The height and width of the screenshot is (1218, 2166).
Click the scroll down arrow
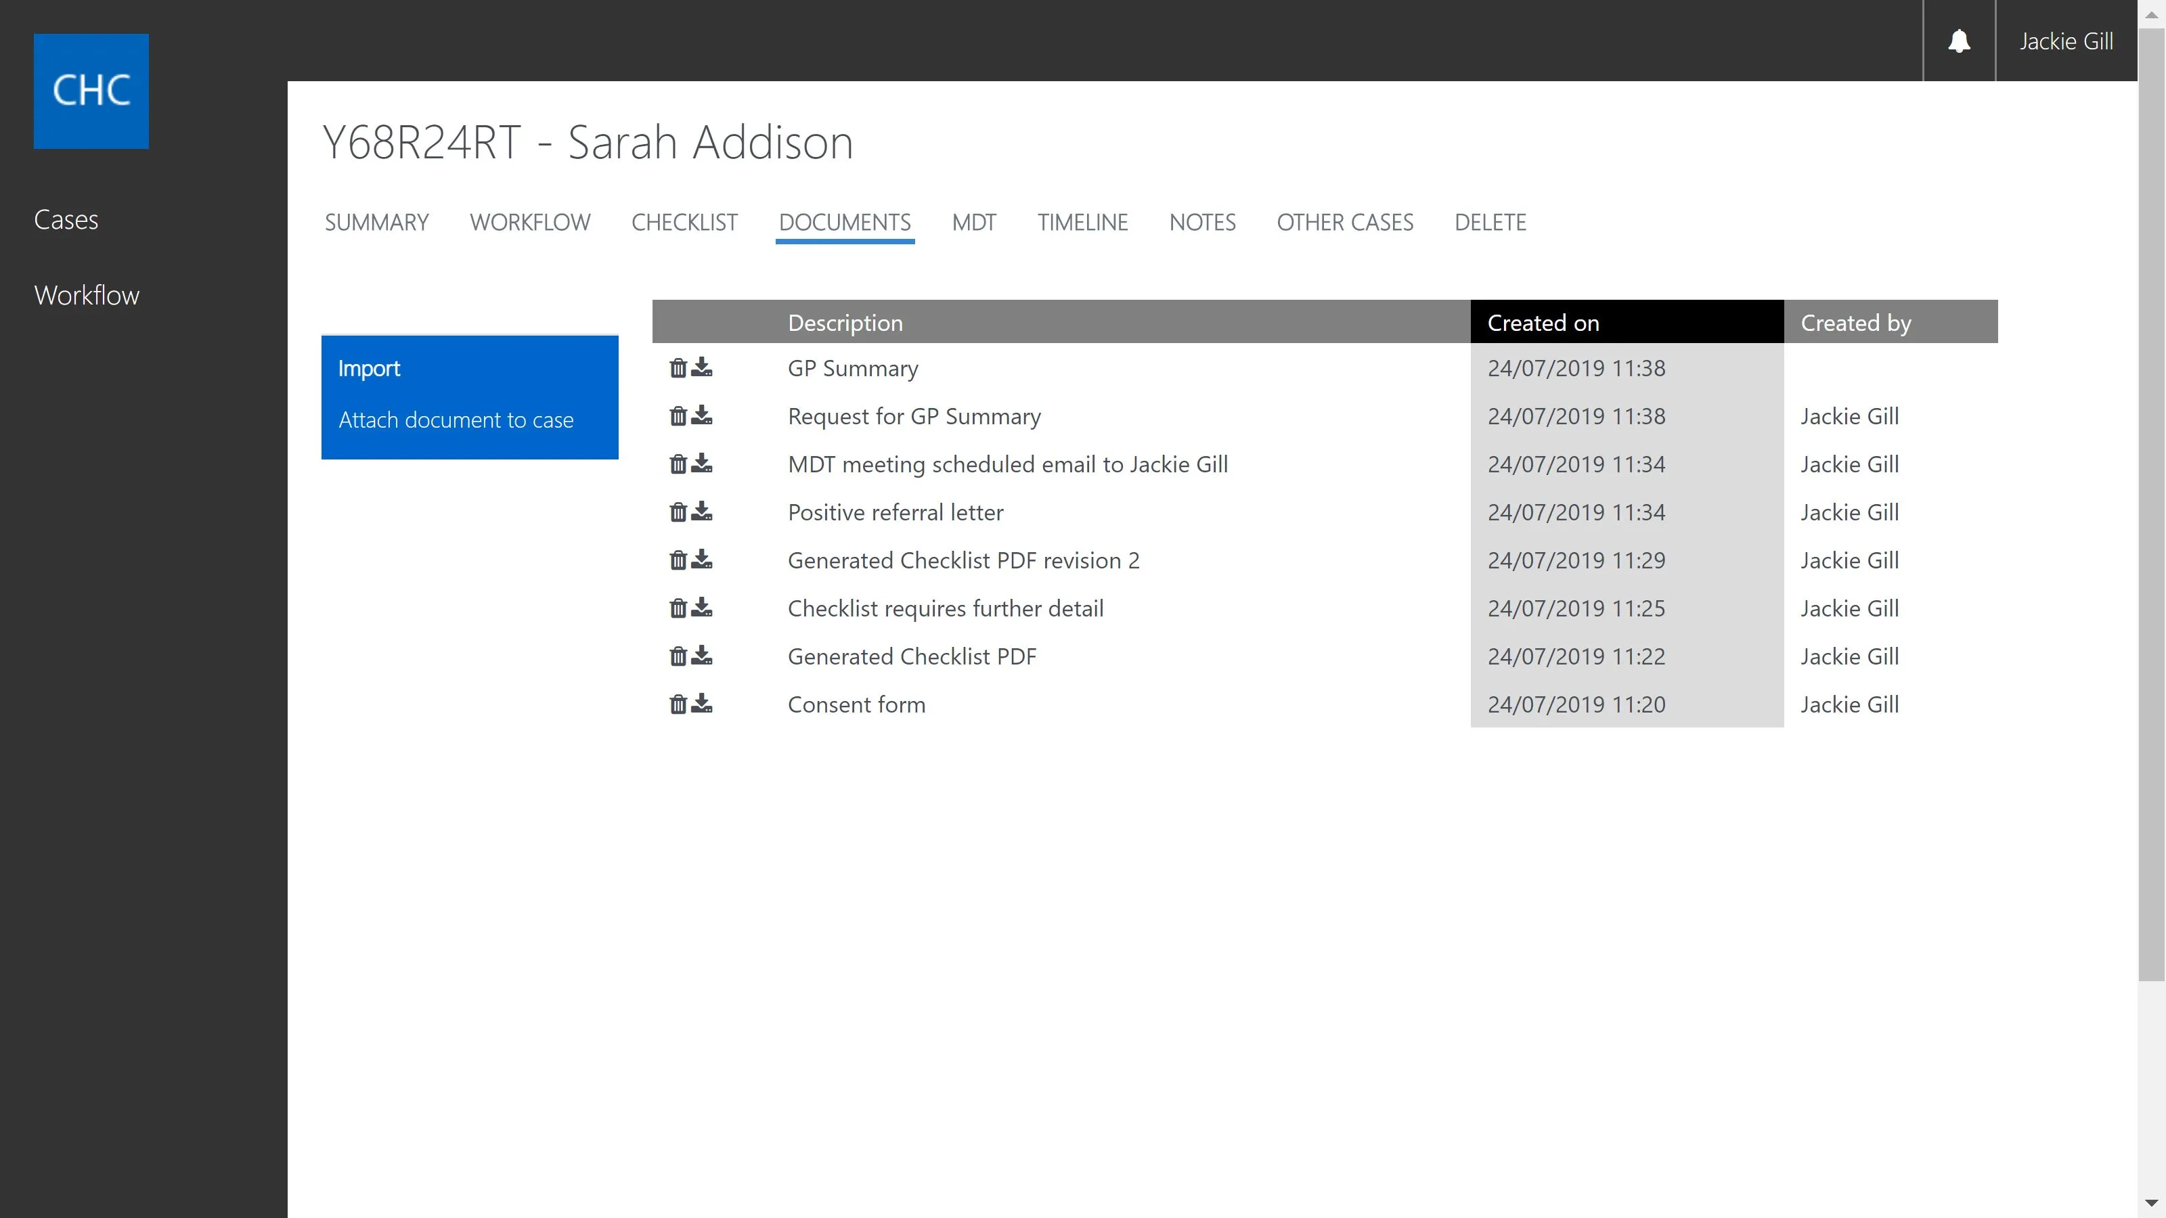coord(2151,1204)
